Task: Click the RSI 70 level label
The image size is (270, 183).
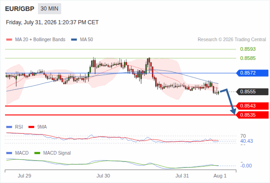Action: (243, 136)
